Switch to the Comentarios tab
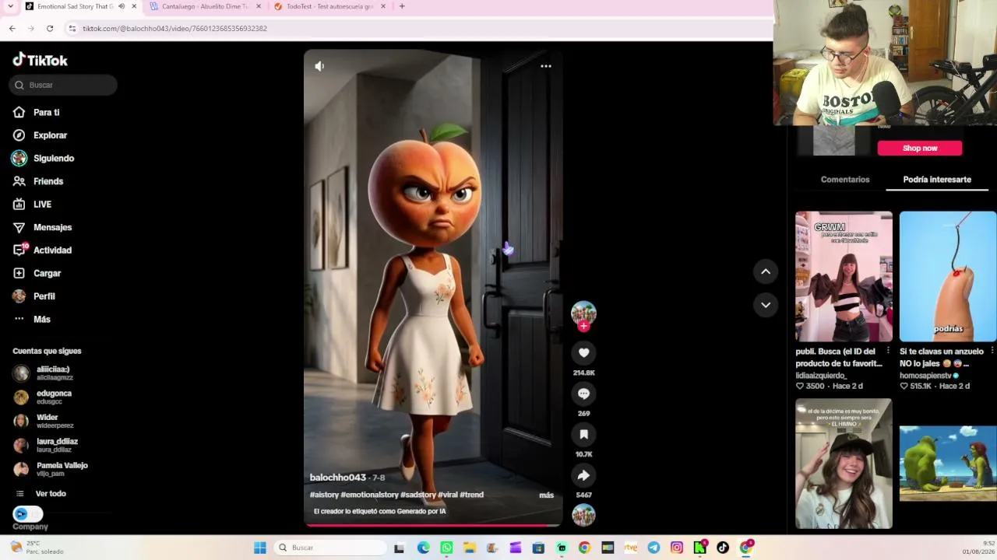Image resolution: width=997 pixels, height=560 pixels. click(x=845, y=180)
